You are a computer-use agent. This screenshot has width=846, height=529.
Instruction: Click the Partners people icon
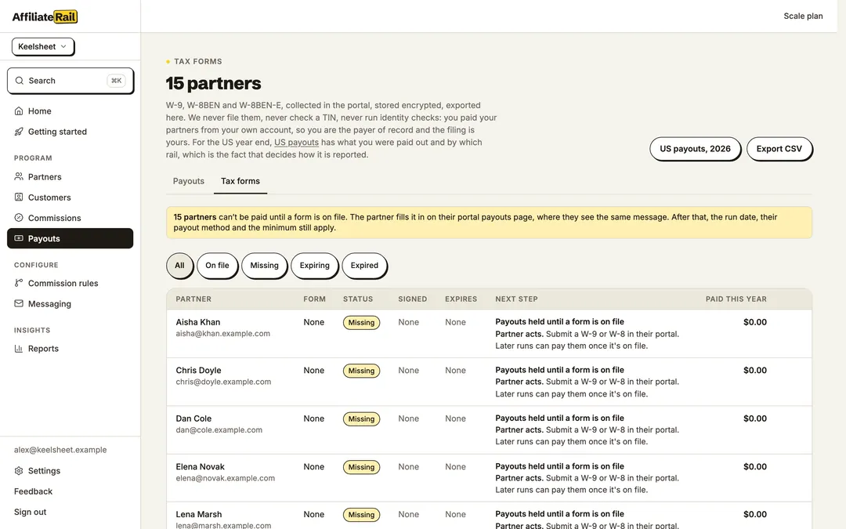19,176
